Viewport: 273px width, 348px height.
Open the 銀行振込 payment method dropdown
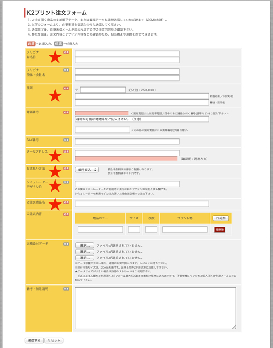87,170
